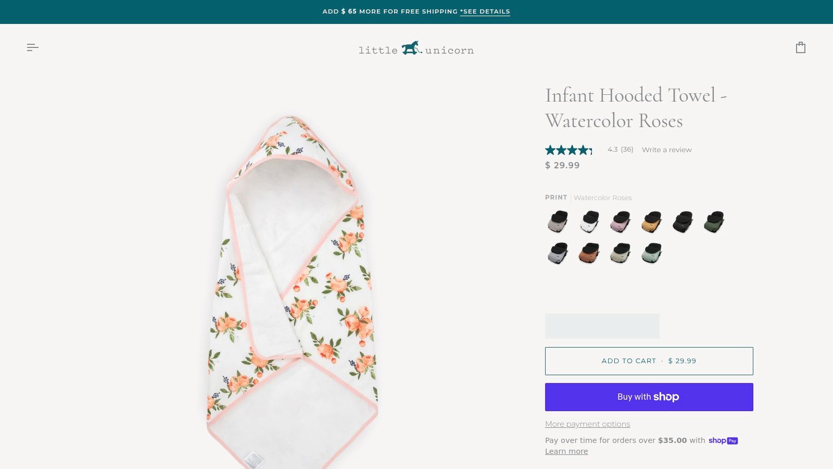Pick the rust terracotta variant swatch

[588, 253]
